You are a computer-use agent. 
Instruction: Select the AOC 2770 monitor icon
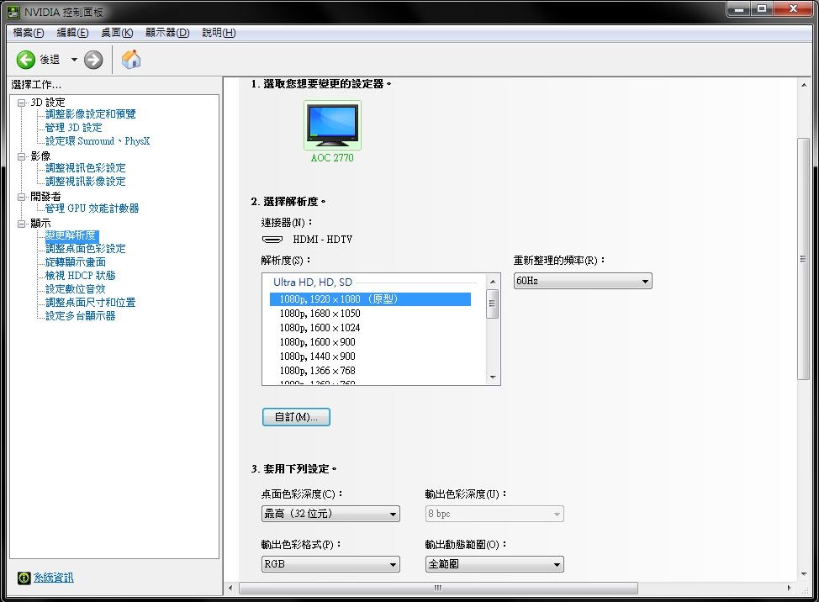pos(331,126)
